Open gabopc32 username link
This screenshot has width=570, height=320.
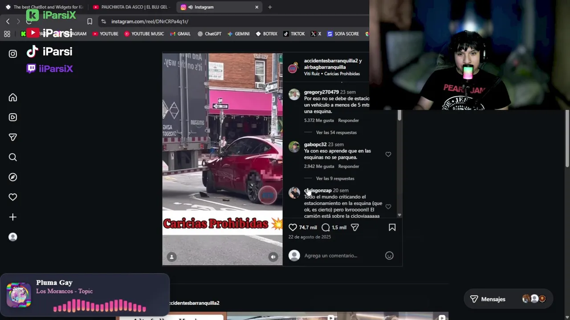[x=315, y=144]
